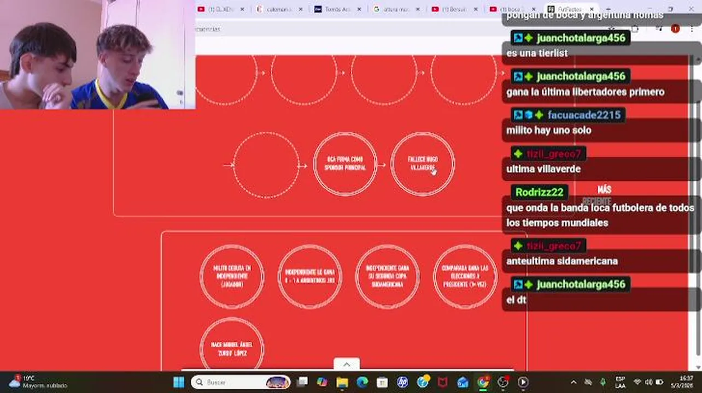Click the webcam overlay video

pyautogui.click(x=97, y=55)
